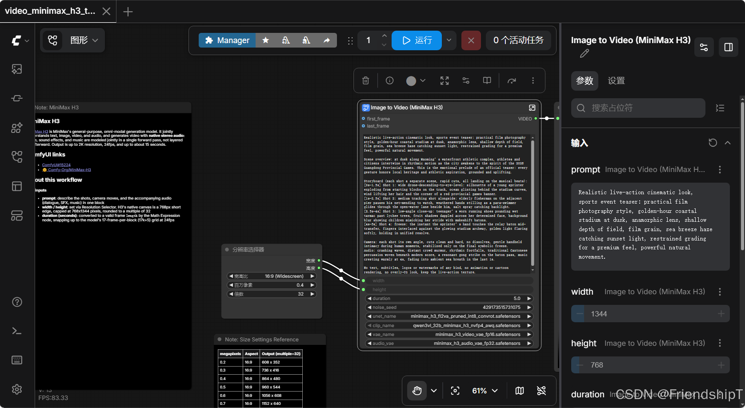This screenshot has width=745, height=408.
Task: Click the 搜索占位符 search field
Action: tap(638, 108)
